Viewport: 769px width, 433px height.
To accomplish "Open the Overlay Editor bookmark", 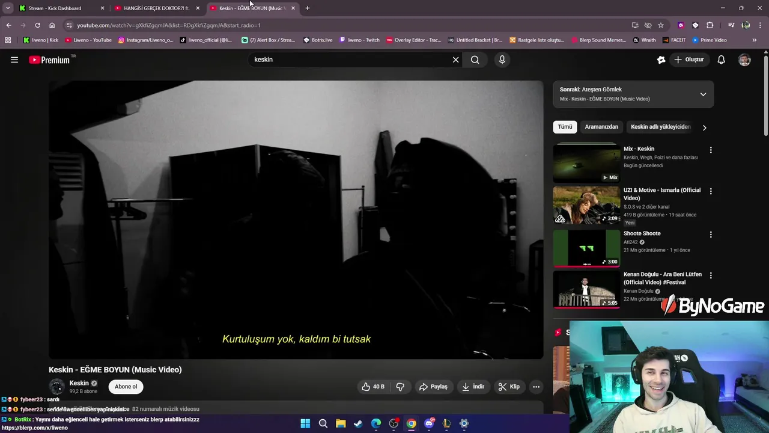I will coord(413,40).
